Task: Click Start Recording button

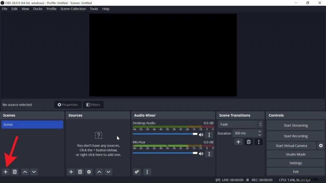Action: [295, 136]
